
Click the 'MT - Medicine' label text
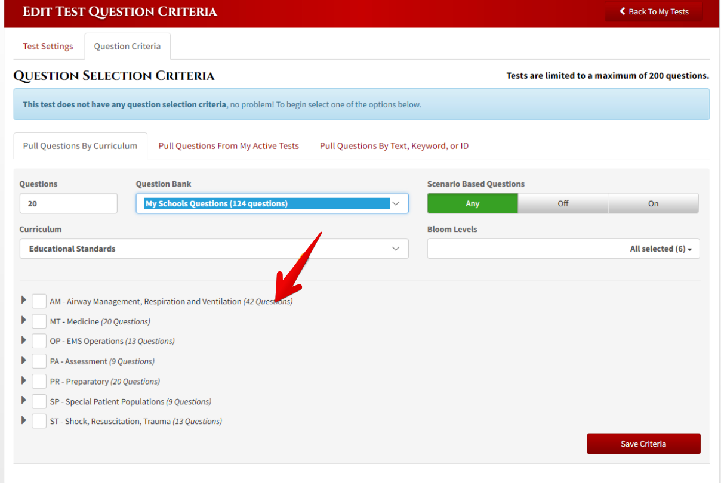pyautogui.click(x=74, y=321)
